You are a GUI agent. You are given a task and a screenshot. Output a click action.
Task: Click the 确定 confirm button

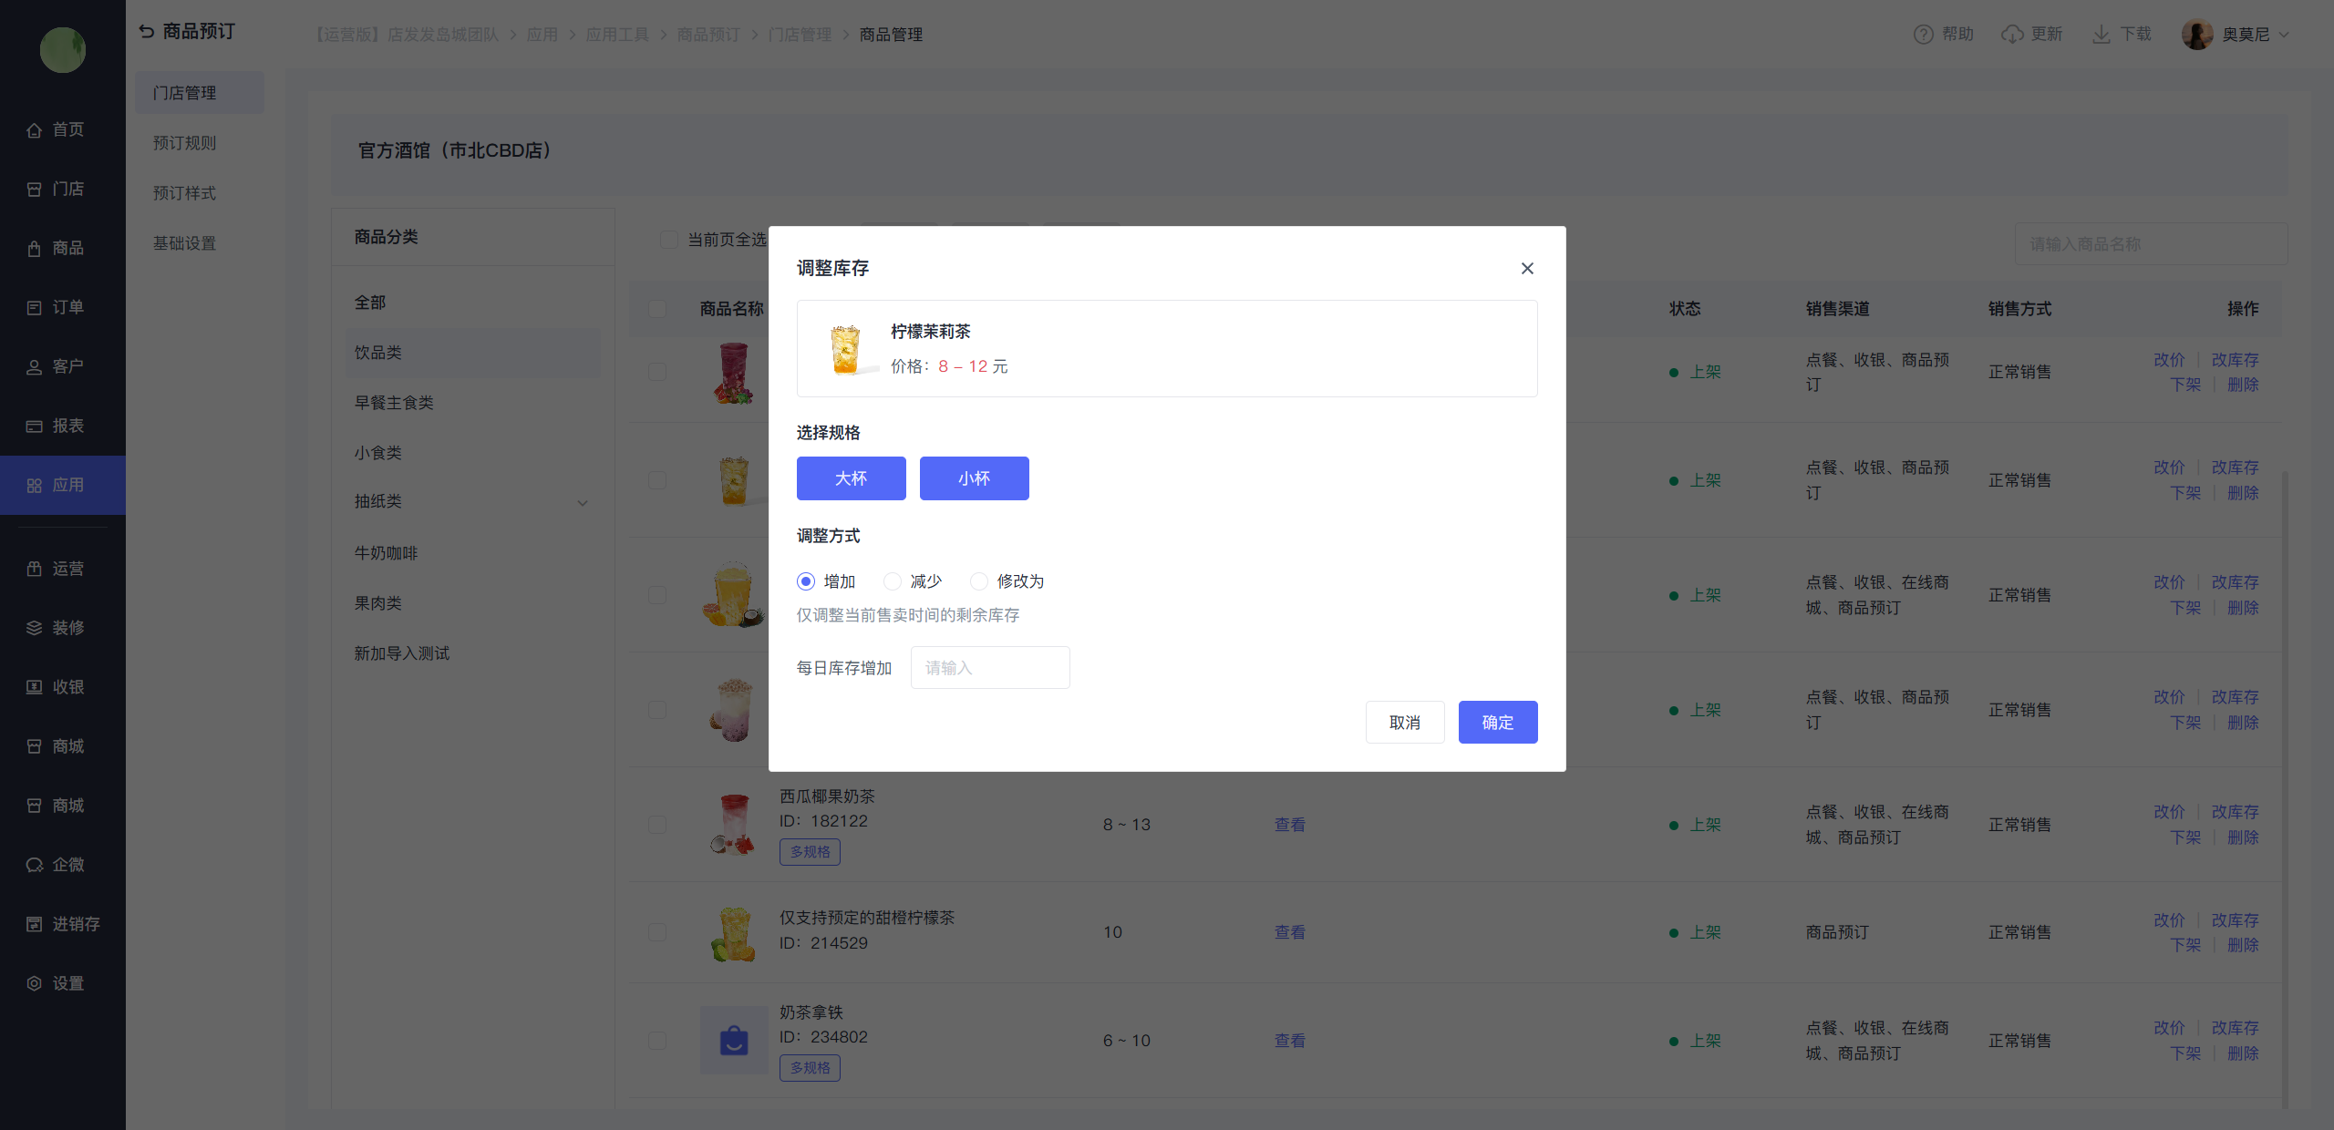pos(1497,722)
